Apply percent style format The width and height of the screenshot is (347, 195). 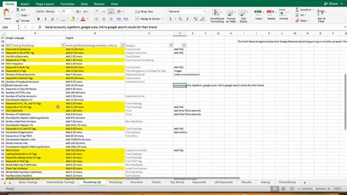click(180, 19)
